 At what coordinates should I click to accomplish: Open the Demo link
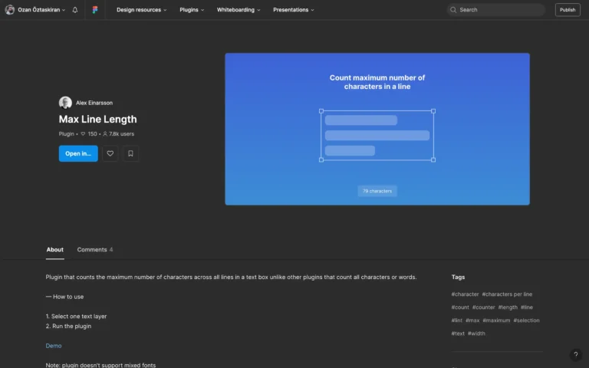point(54,346)
